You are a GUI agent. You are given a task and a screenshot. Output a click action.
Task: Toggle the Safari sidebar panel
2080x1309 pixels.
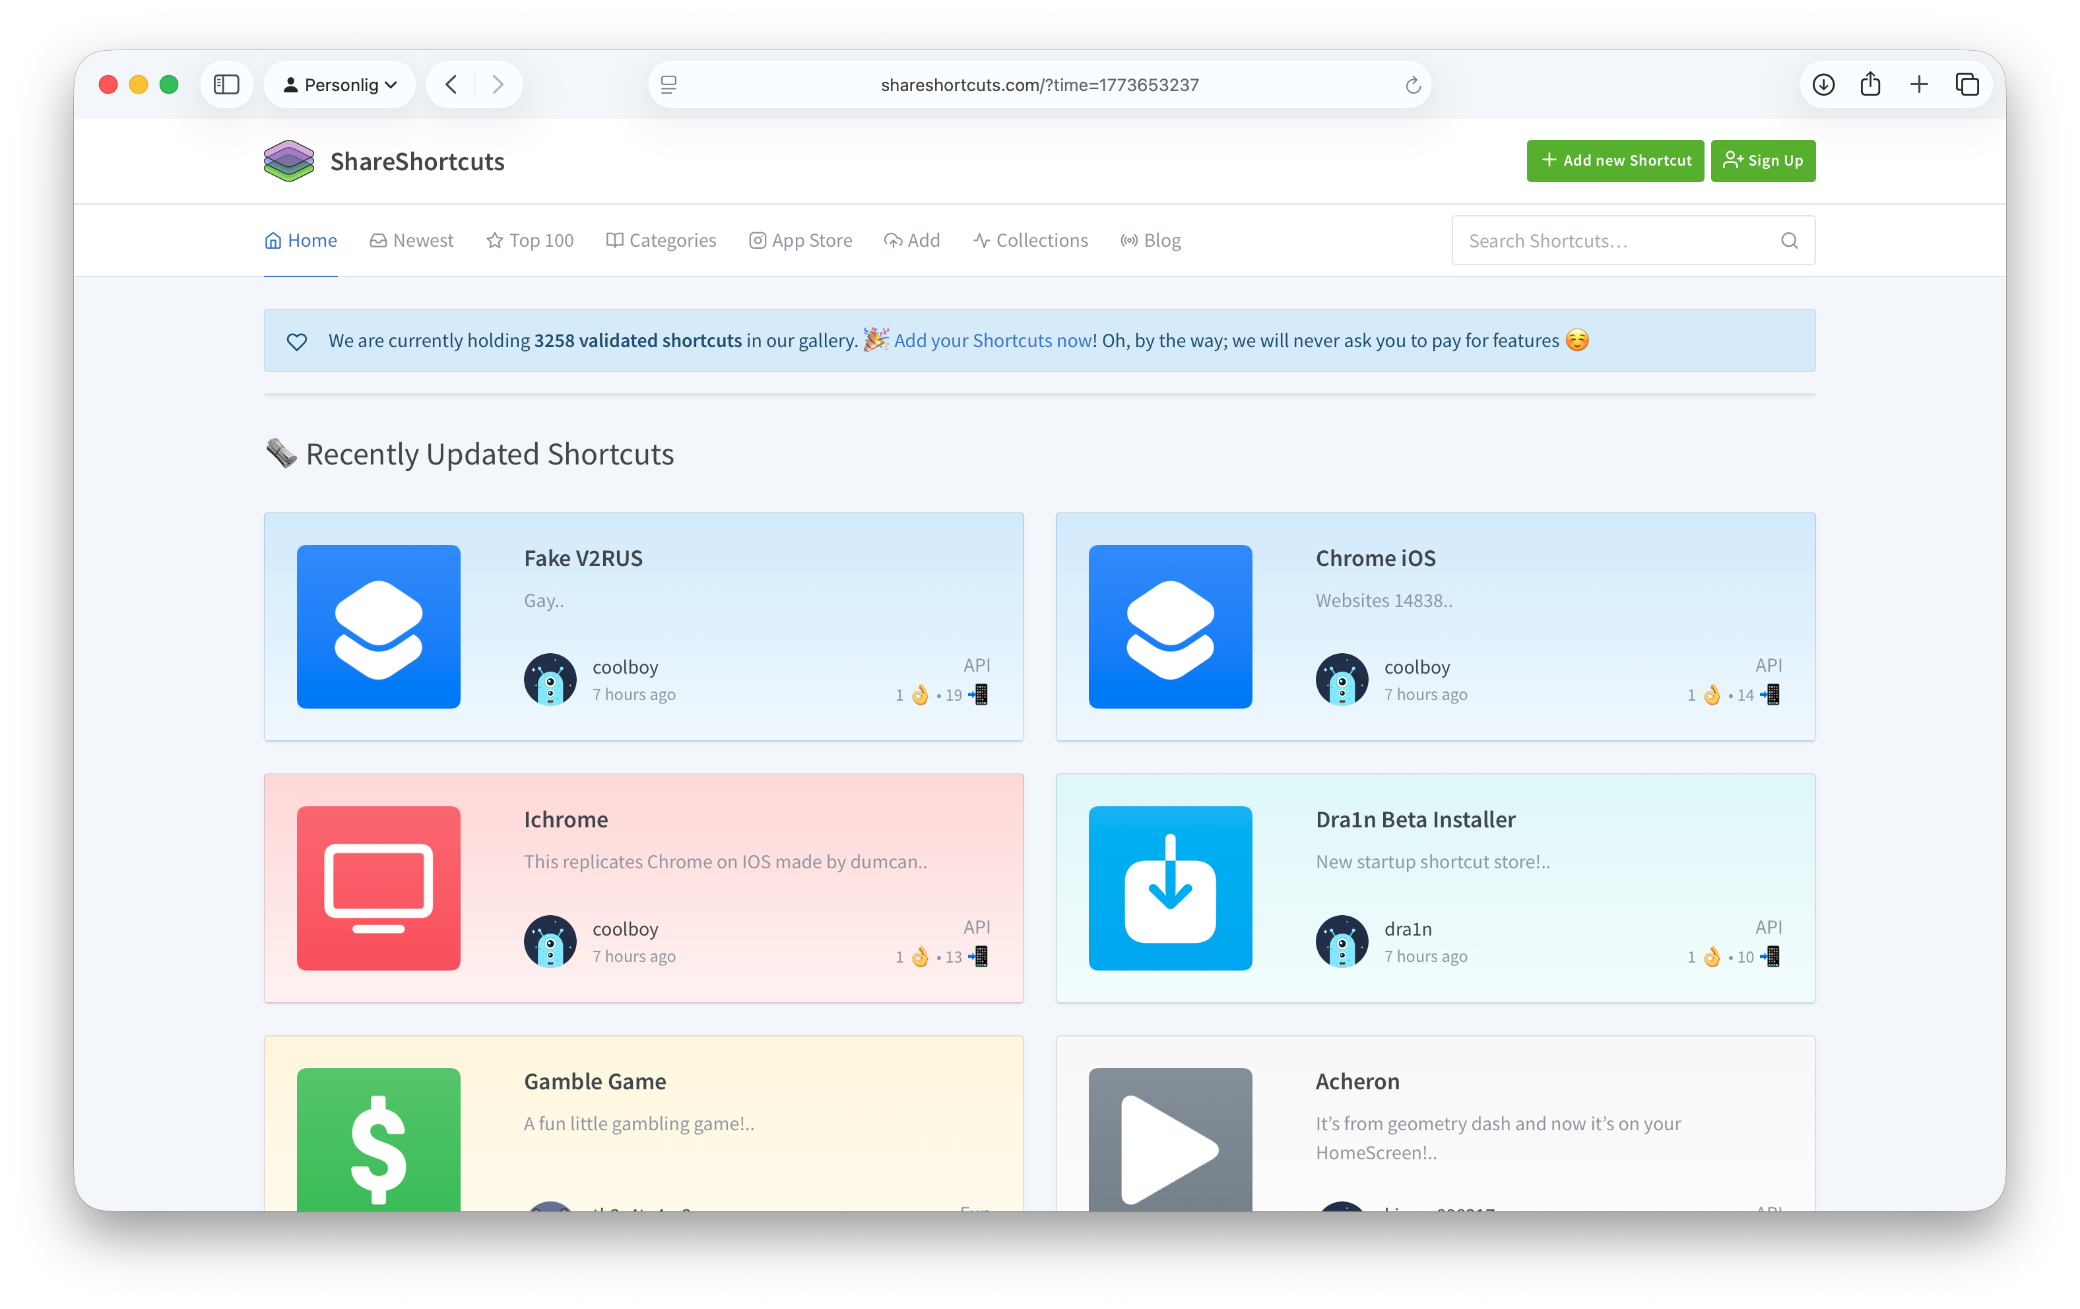pos(226,84)
